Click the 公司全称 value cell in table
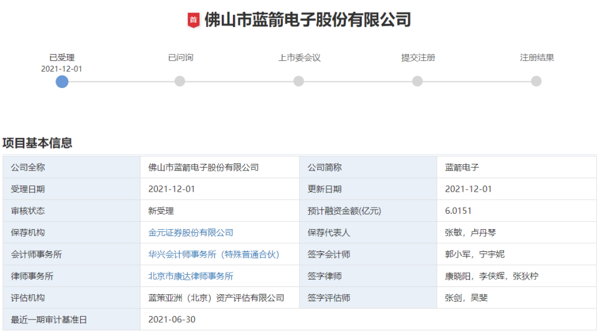The width and height of the screenshot is (600, 332). pyautogui.click(x=220, y=167)
